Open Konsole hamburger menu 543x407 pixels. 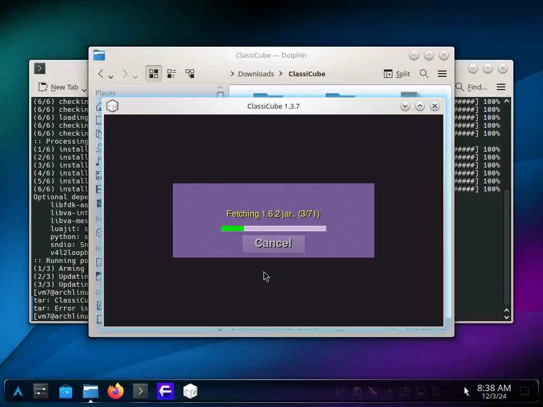click(x=501, y=87)
